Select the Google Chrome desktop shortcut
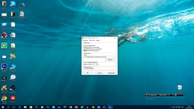The height and width of the screenshot is (109, 194). [4, 100]
